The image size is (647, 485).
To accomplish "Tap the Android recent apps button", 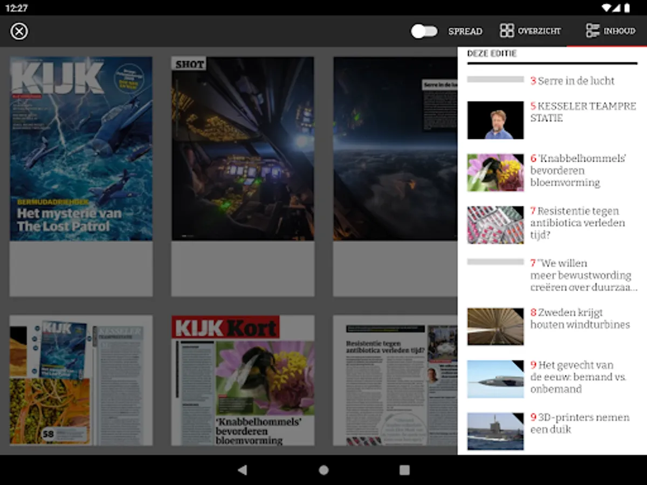I will click(x=404, y=470).
